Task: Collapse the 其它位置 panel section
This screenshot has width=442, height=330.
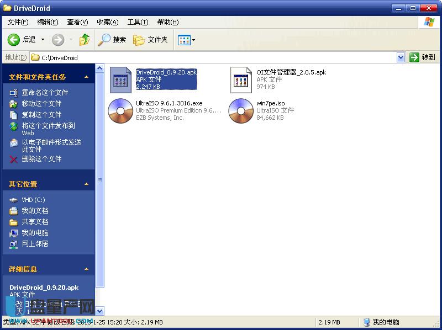Action: click(x=86, y=184)
